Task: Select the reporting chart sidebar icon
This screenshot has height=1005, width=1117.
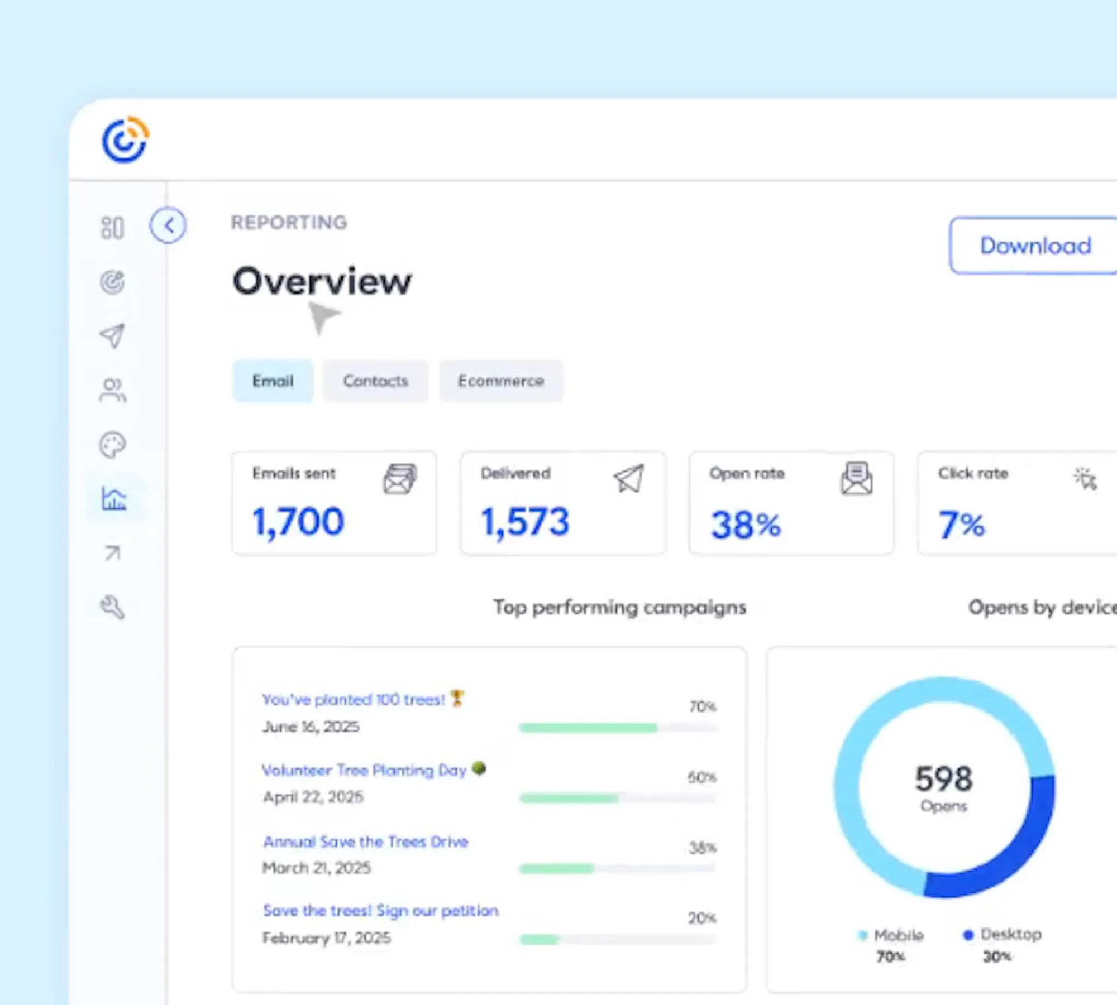Action: click(114, 498)
